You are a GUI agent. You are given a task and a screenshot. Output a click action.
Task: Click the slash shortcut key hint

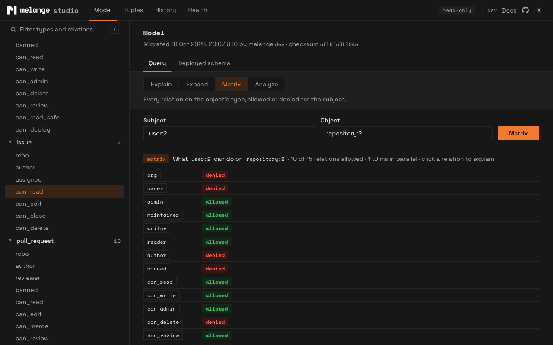(x=114, y=29)
